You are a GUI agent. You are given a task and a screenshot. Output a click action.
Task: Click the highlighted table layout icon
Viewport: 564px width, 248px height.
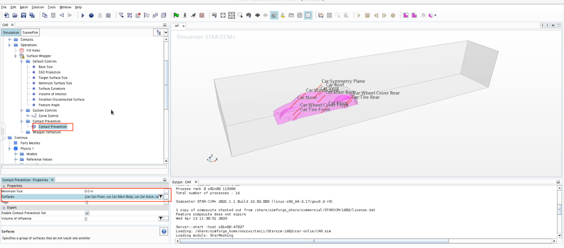(308, 15)
